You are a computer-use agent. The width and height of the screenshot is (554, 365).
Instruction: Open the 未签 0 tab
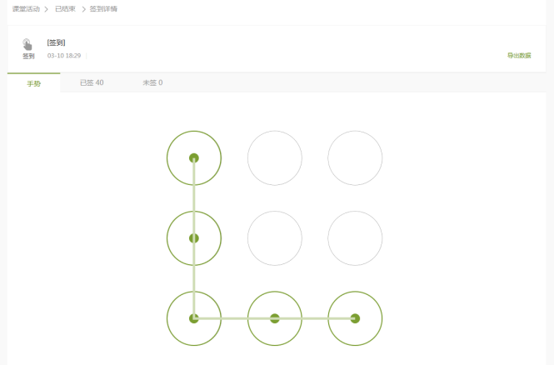[152, 82]
